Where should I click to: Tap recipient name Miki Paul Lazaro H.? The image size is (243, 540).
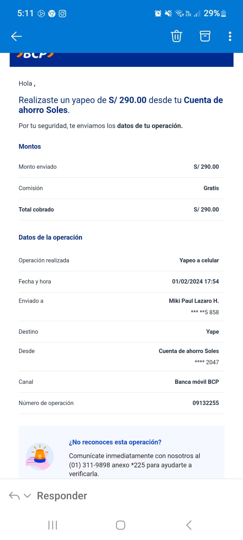pos(194,301)
